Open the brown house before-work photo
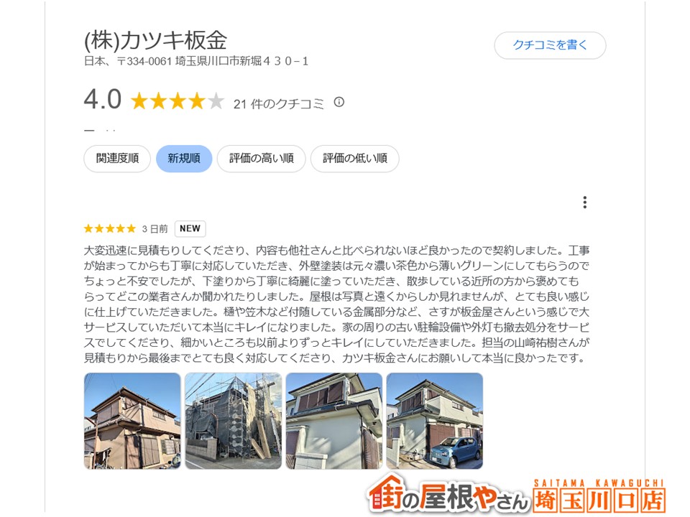Screen dimensions: 690x517 click(132, 421)
